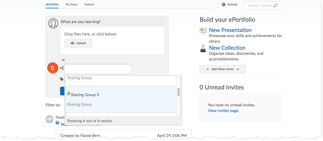Select Sharing Group 3 from results
The width and height of the screenshot is (323, 141).
[85, 95]
